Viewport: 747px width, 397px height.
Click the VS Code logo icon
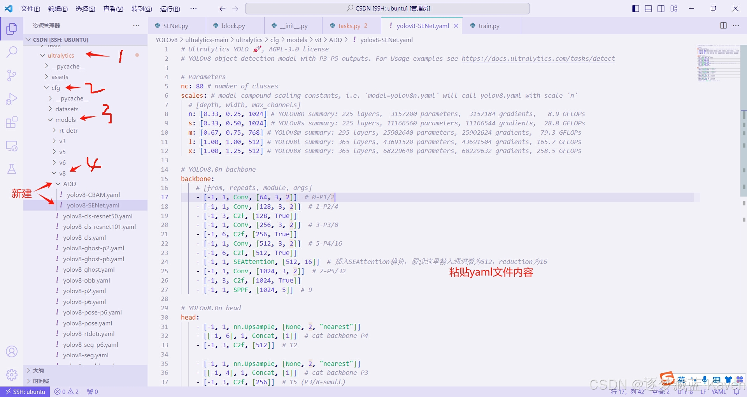click(9, 8)
